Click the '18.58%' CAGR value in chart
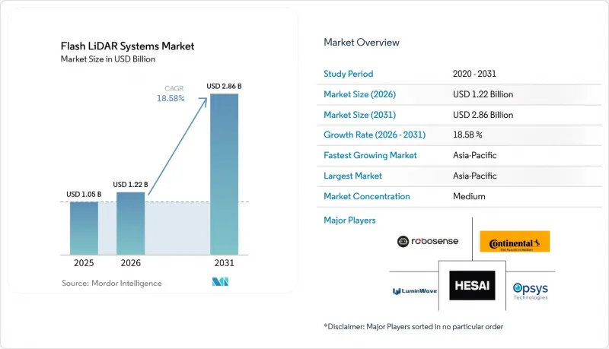This screenshot has width=609, height=349. point(171,99)
